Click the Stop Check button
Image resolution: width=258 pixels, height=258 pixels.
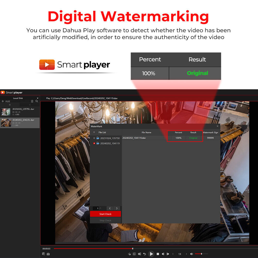click(105, 220)
